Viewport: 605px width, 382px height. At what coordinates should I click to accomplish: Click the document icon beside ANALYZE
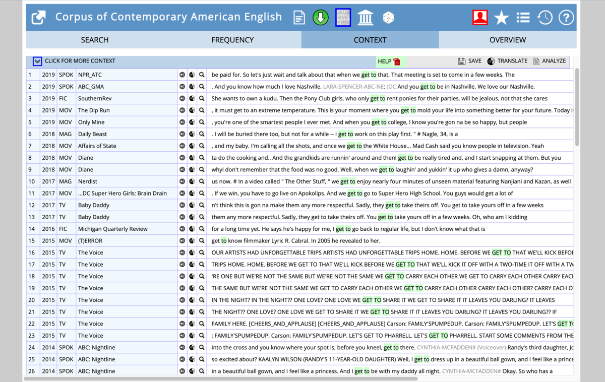click(536, 61)
